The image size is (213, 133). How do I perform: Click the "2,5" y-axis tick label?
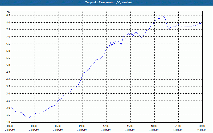point(9,101)
